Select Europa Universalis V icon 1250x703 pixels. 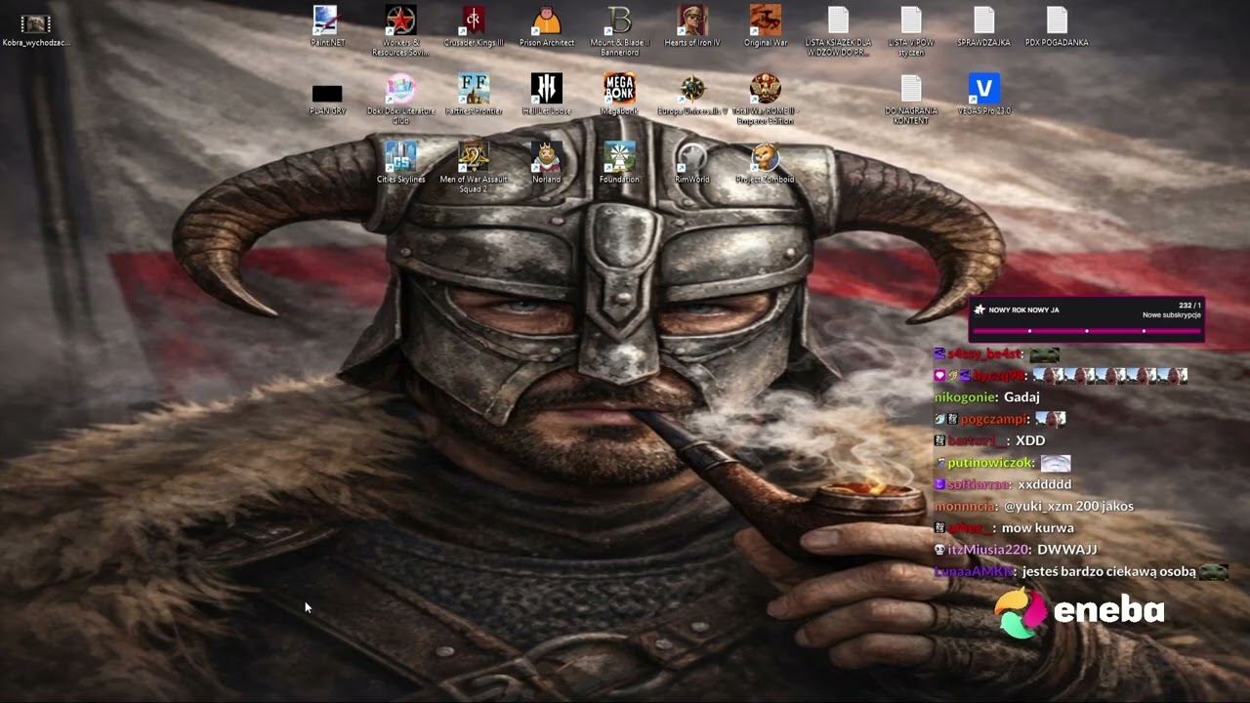692,94
